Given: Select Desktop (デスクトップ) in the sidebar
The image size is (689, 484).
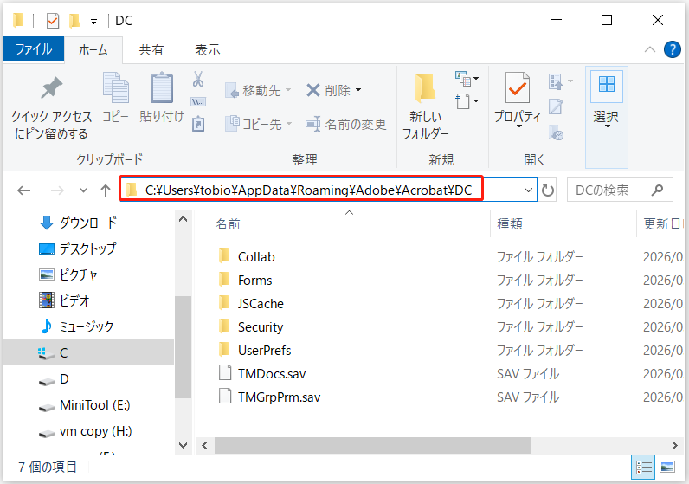Looking at the screenshot, I should pos(78,248).
